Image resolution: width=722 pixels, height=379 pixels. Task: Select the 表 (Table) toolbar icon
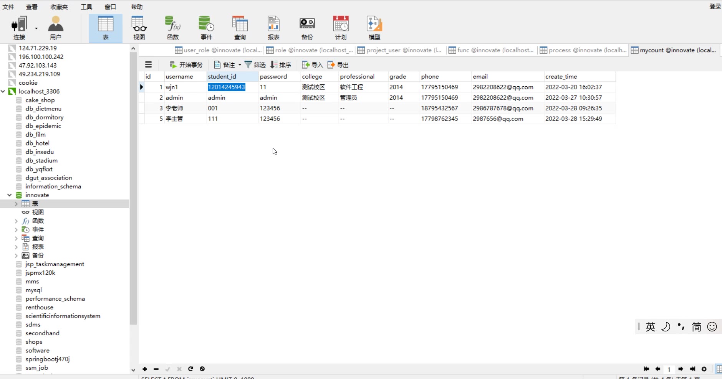coord(106,28)
